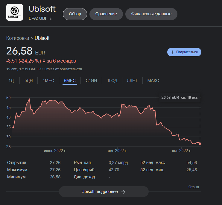Open the Финансовые данные tab
This screenshot has height=205, width=222.
coord(151,14)
